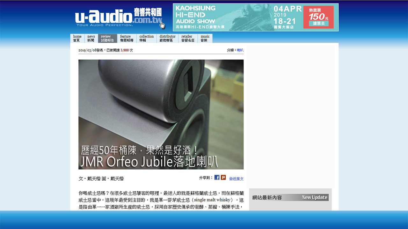
Task: Click the 分享到 label
Action: (206, 178)
